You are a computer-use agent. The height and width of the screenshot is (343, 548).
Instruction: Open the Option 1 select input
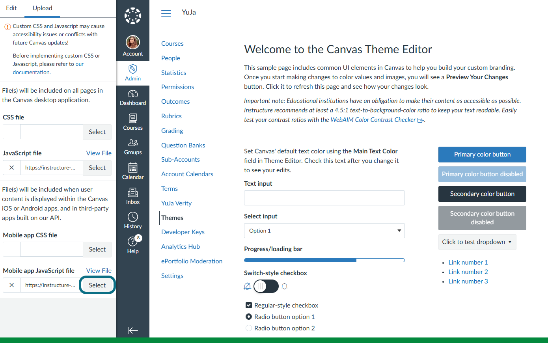[x=324, y=231]
